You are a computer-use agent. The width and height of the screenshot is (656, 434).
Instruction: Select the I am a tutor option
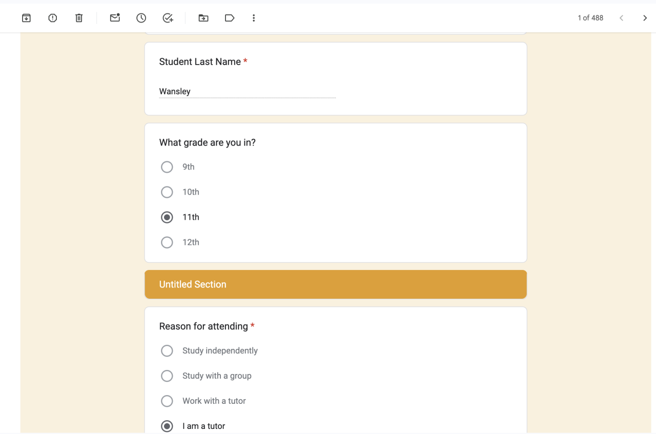tap(167, 426)
